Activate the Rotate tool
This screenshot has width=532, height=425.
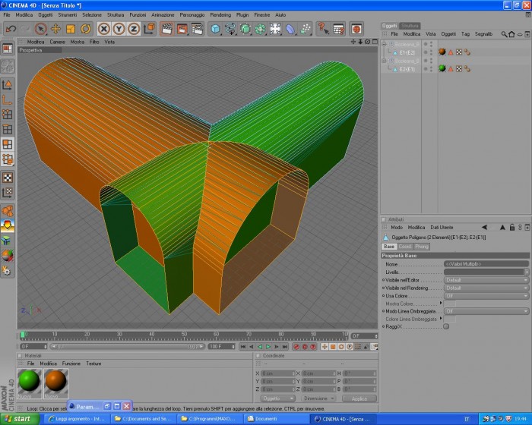[x=85, y=29]
